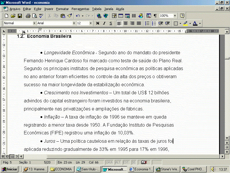Switch to Economia 1... browser taskbar button
Image resolution: width=230 pixels, height=173 pixels.
(141, 169)
